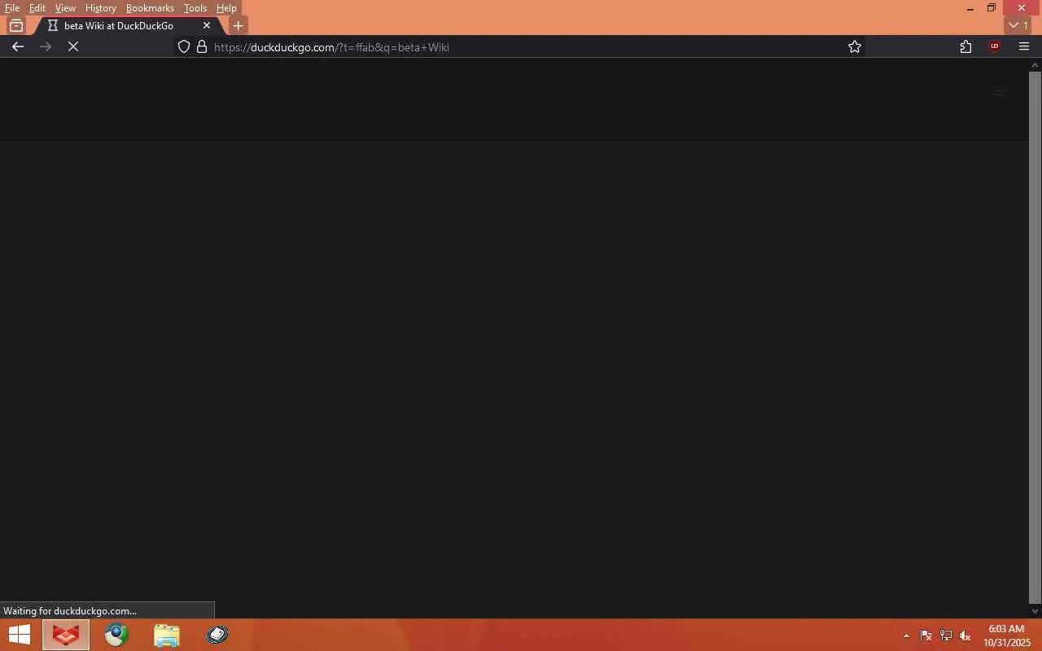Image resolution: width=1042 pixels, height=651 pixels.
Task: Open the tracking protection shield panel
Action: coord(184,47)
